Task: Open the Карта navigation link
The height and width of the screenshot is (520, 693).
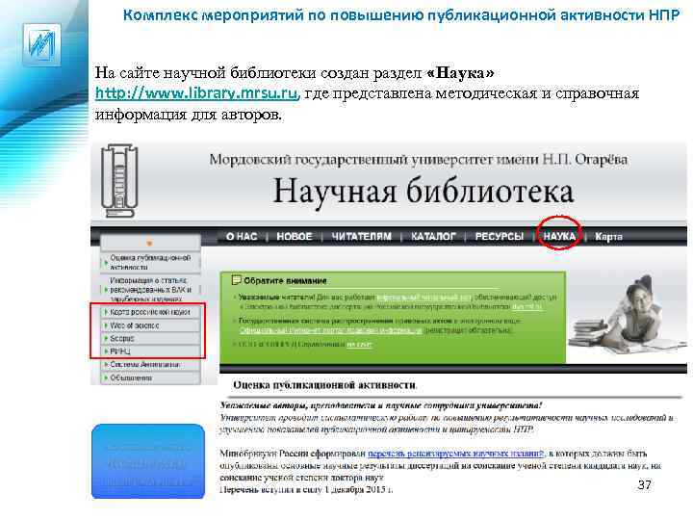Action: click(608, 237)
